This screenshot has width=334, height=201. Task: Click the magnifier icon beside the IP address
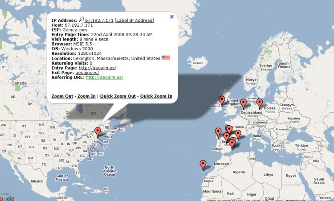pos(81,20)
